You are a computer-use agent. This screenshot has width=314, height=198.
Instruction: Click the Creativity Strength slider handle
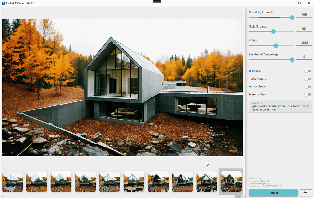[x=292, y=17]
